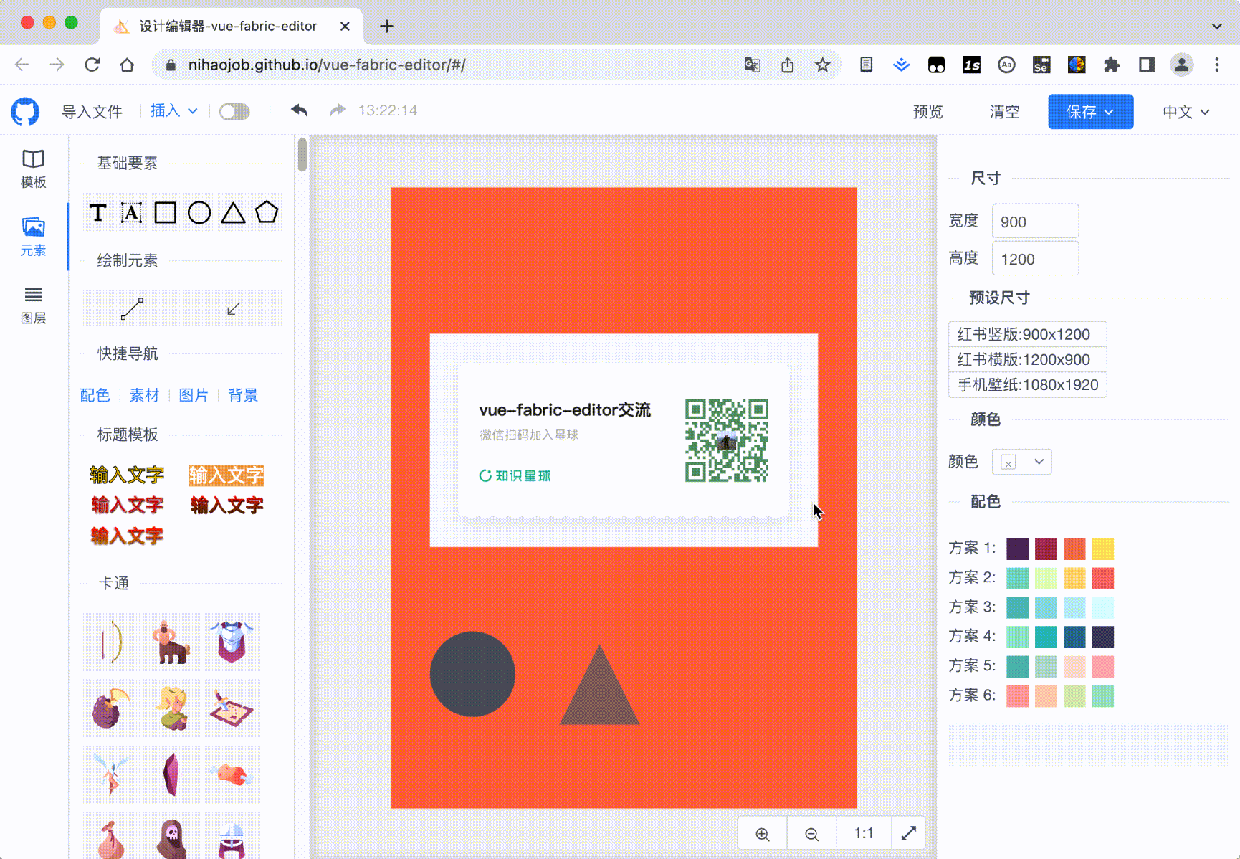The image size is (1240, 859).
Task: Reset zoom with 1:1 button
Action: (x=864, y=833)
